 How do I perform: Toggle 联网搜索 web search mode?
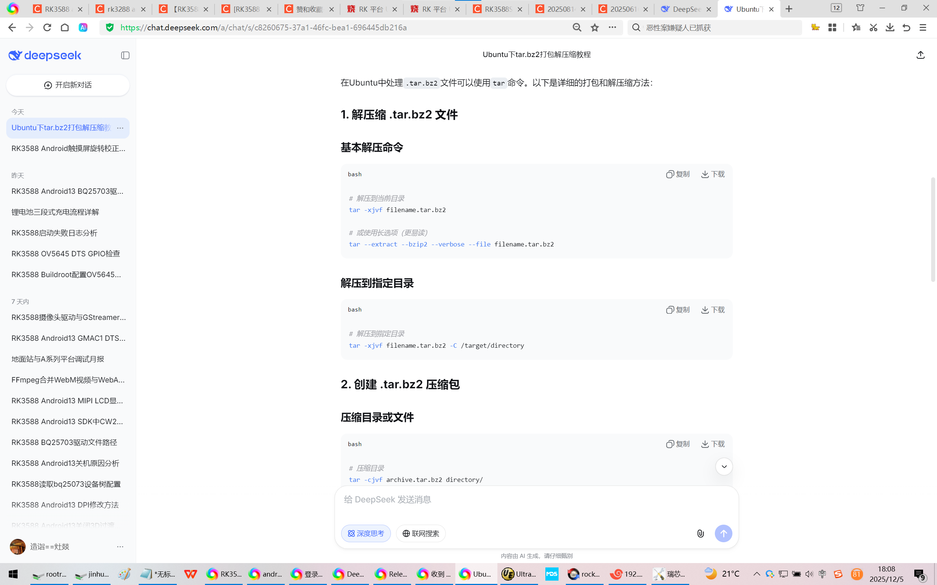coord(421,533)
